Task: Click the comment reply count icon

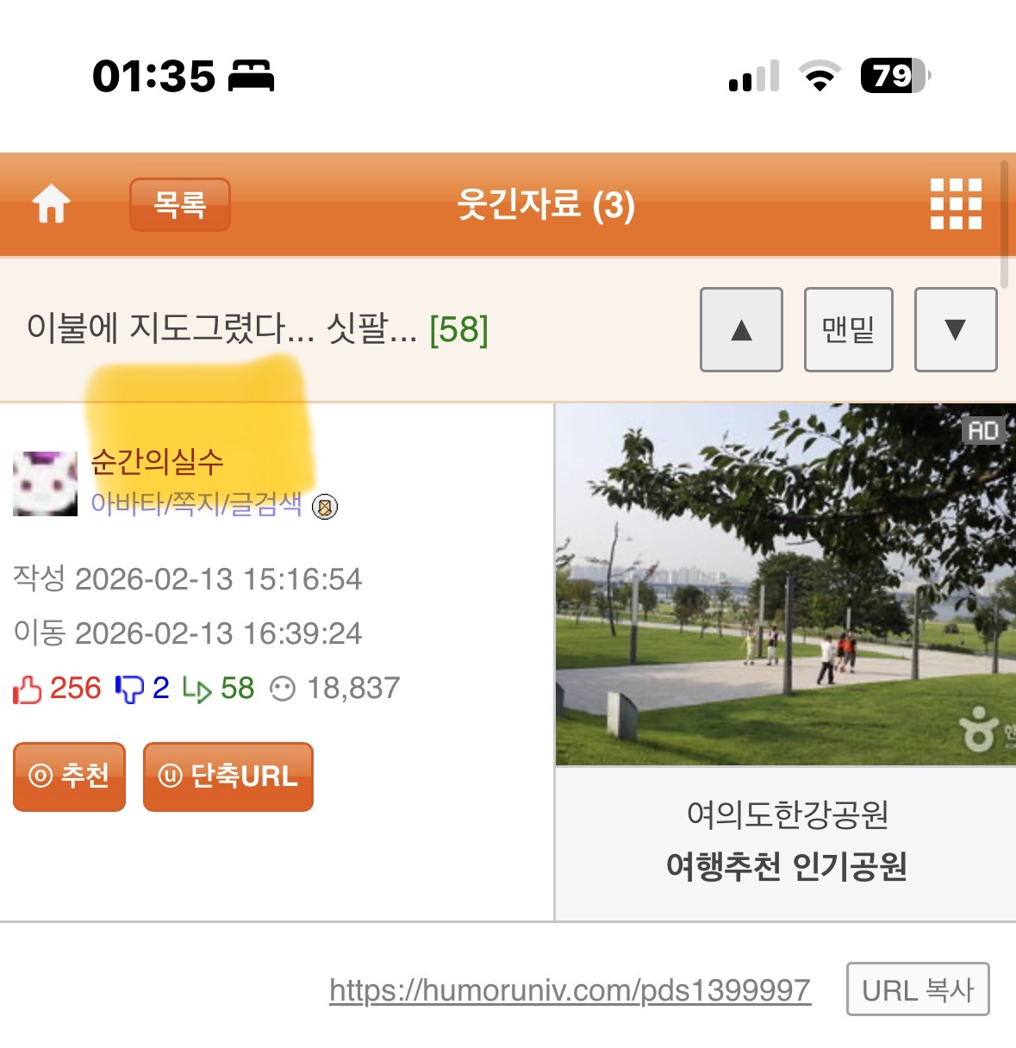Action: pos(196,690)
